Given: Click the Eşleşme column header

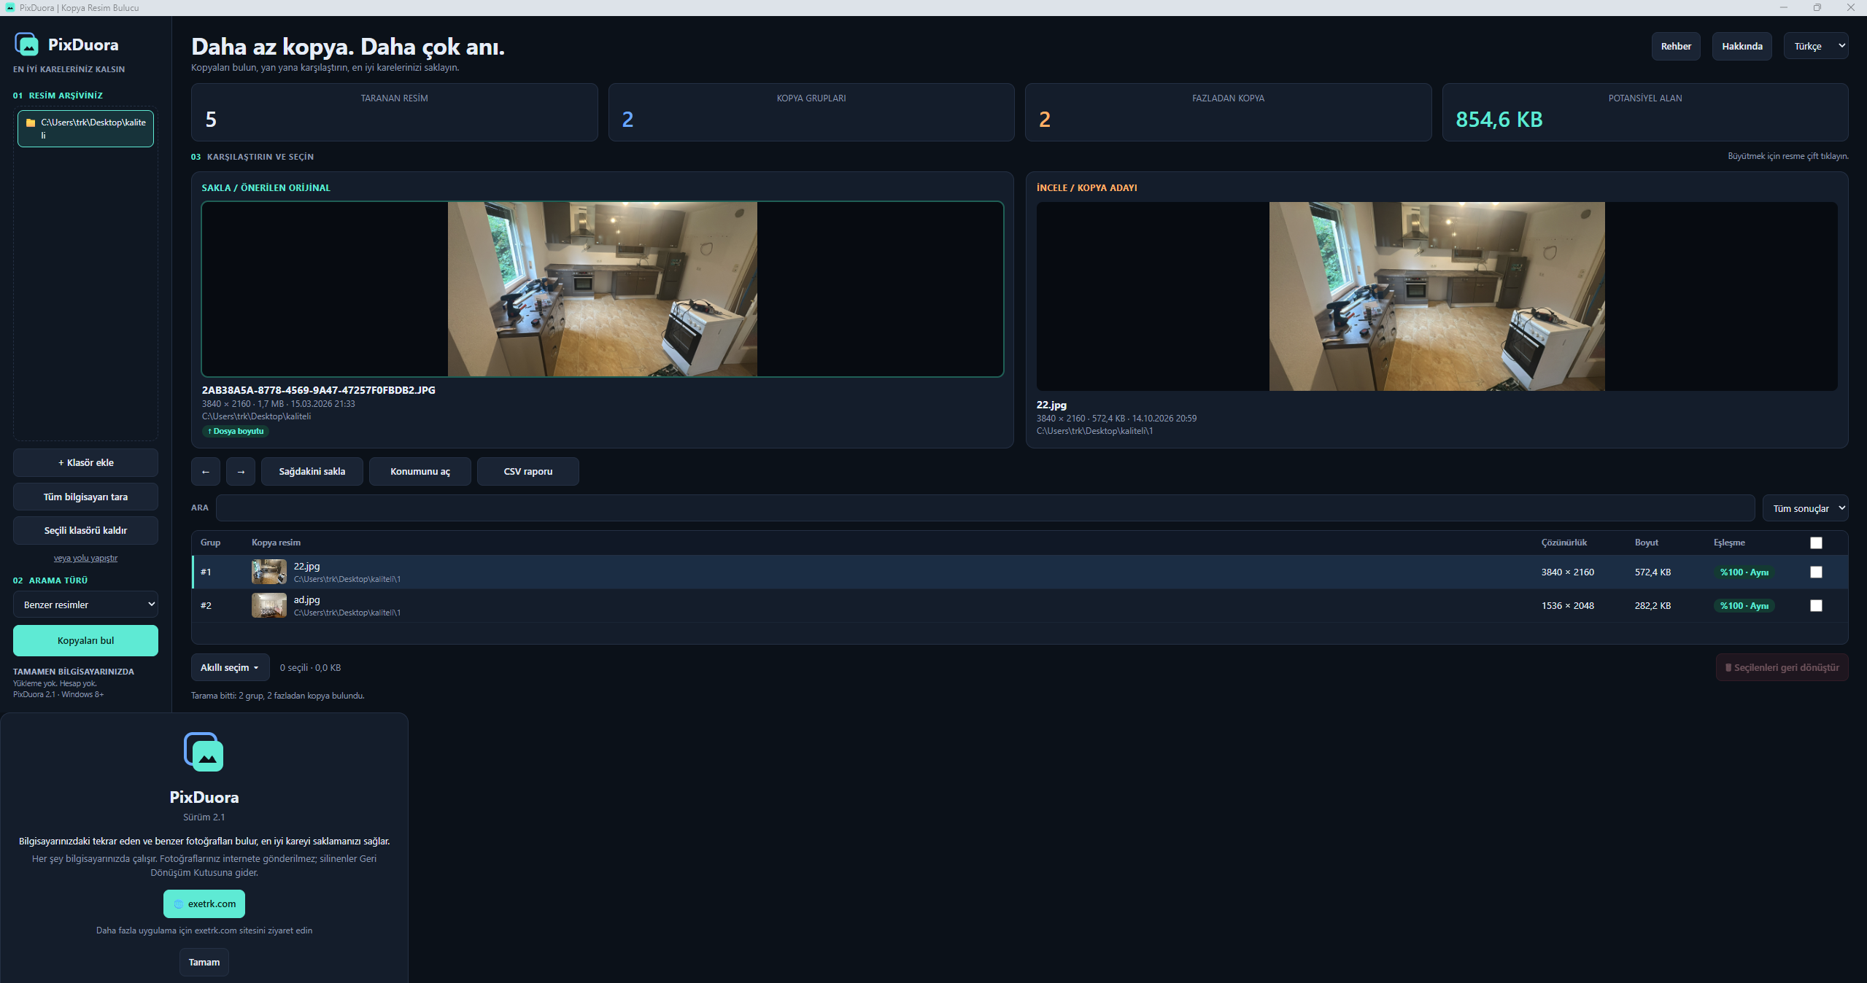Looking at the screenshot, I should tap(1729, 543).
